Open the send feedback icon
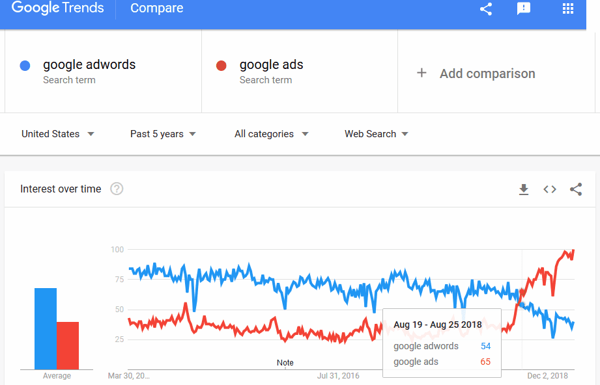 pos(524,9)
